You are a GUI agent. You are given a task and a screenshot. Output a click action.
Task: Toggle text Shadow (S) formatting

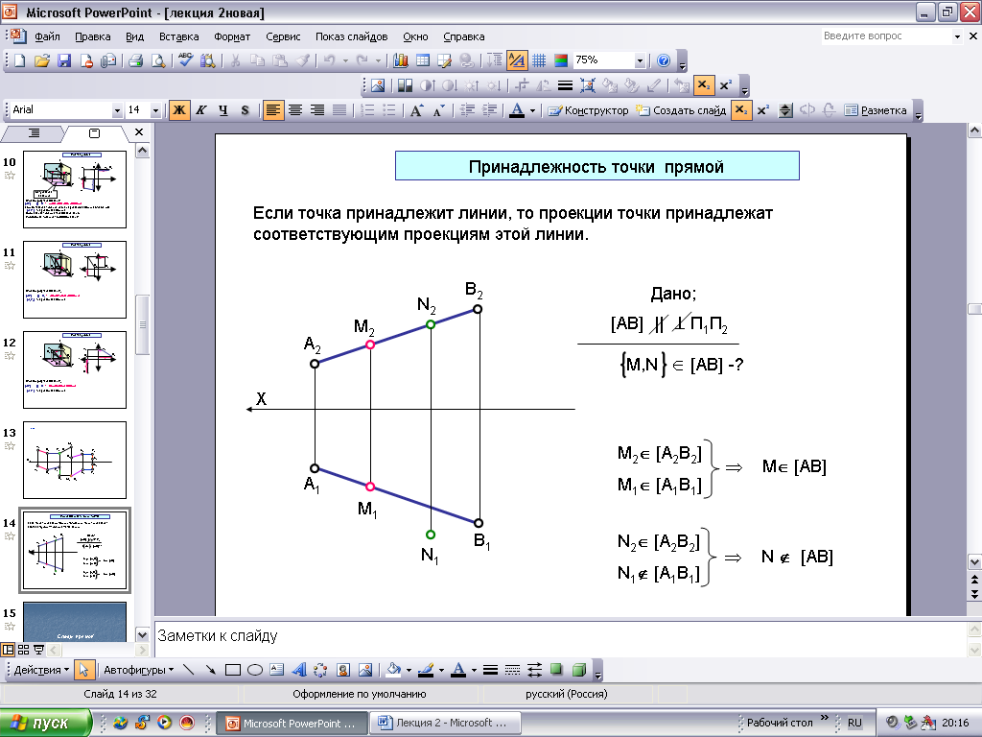click(245, 110)
